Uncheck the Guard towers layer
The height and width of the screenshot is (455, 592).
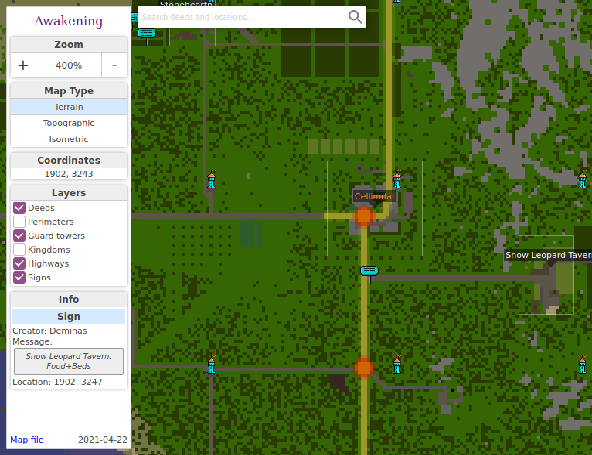(x=19, y=236)
